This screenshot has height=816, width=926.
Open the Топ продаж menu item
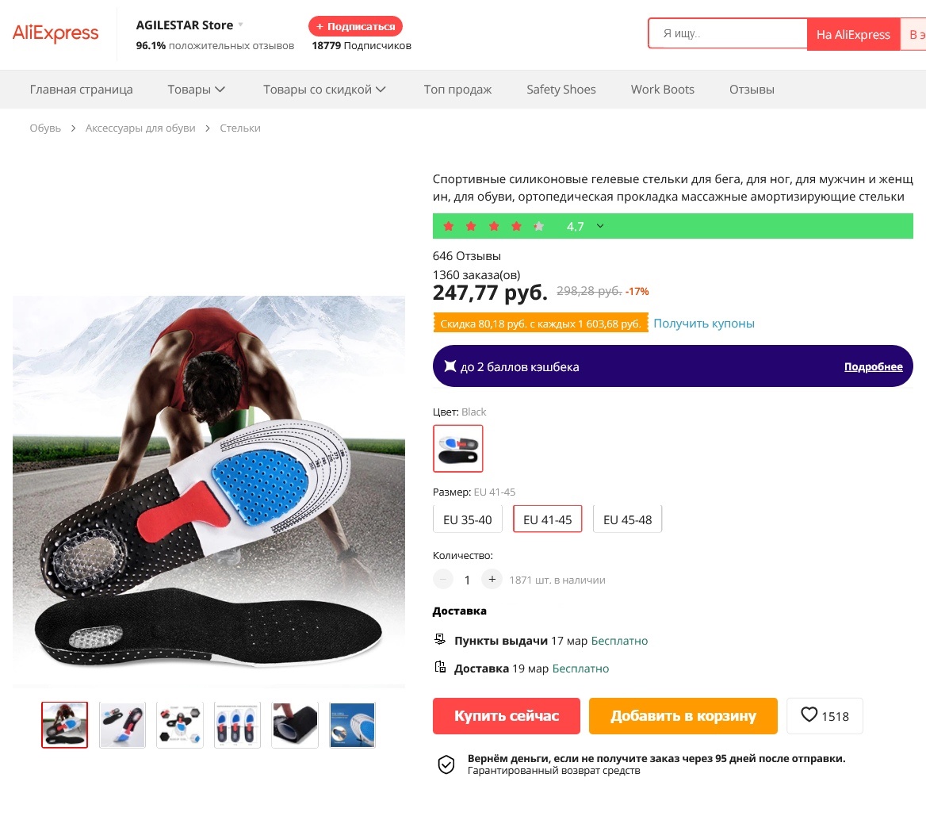tap(457, 90)
